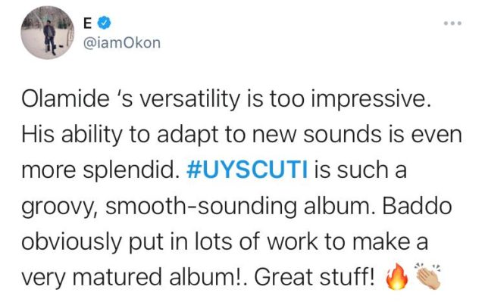Viewport: 485px width, 302px height.
Task: Click the word matured in last line
Action: [117, 277]
